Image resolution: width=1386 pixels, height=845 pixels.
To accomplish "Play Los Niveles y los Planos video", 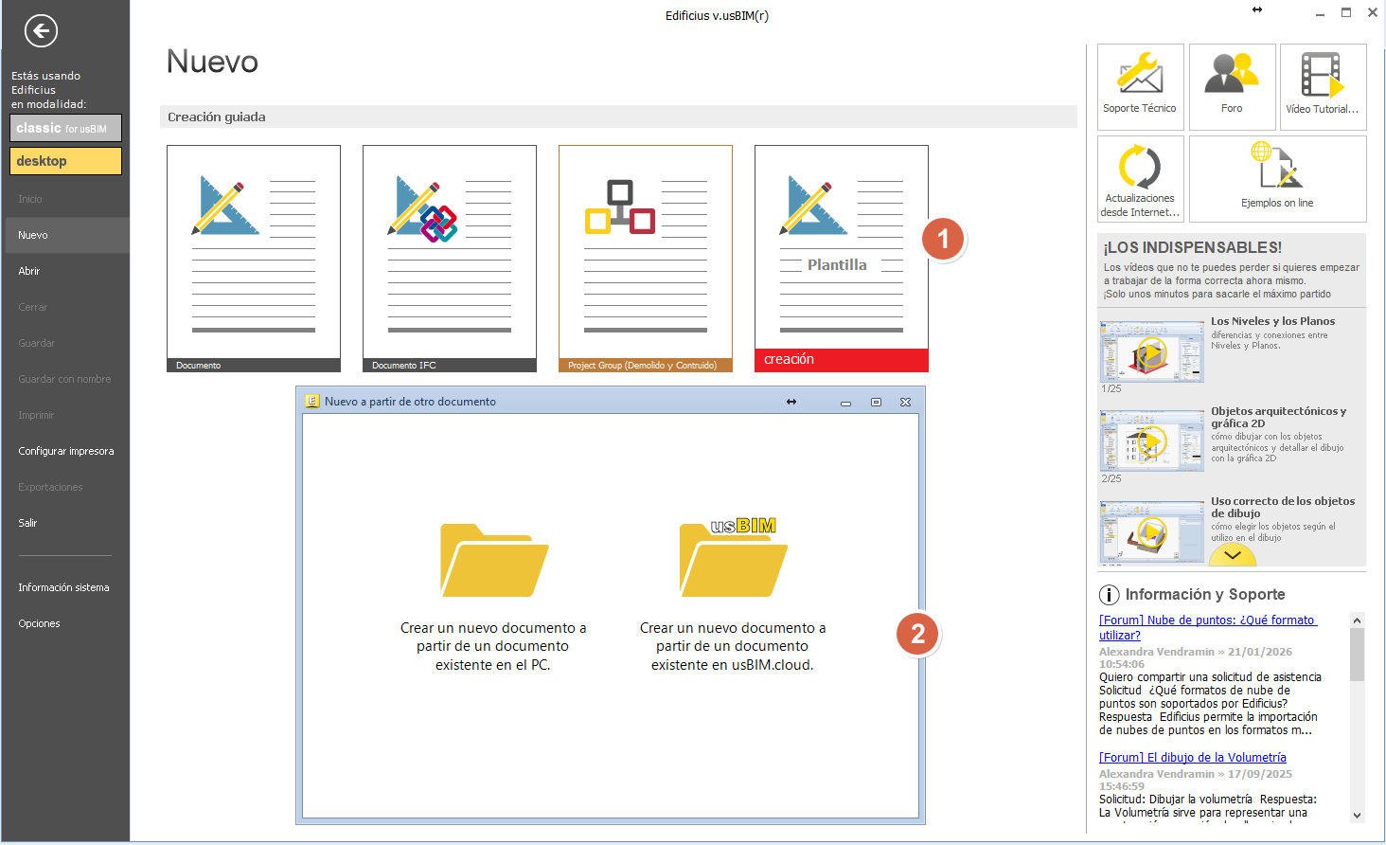I will [x=1151, y=352].
